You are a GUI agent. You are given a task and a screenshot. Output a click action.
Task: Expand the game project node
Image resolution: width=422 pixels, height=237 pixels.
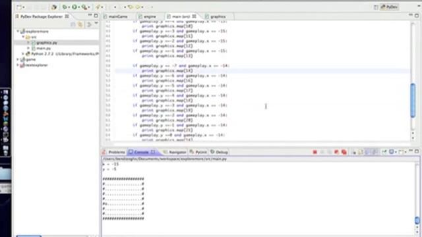click(18, 59)
